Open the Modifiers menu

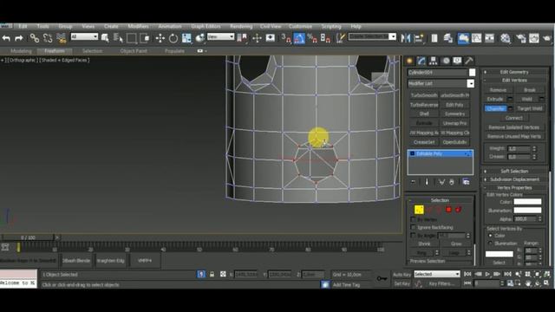coord(138,27)
